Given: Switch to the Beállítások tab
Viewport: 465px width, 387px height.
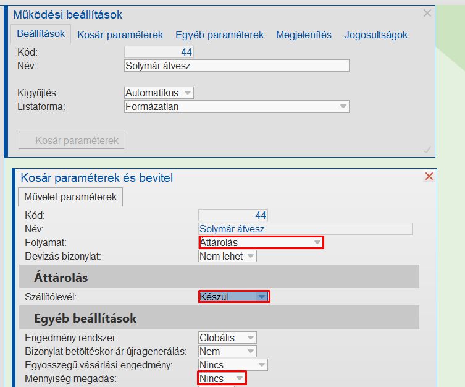Looking at the screenshot, I should coord(41,34).
